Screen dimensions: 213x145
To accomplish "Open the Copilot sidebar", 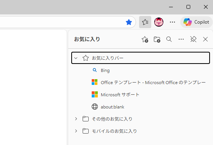I will click(196, 22).
